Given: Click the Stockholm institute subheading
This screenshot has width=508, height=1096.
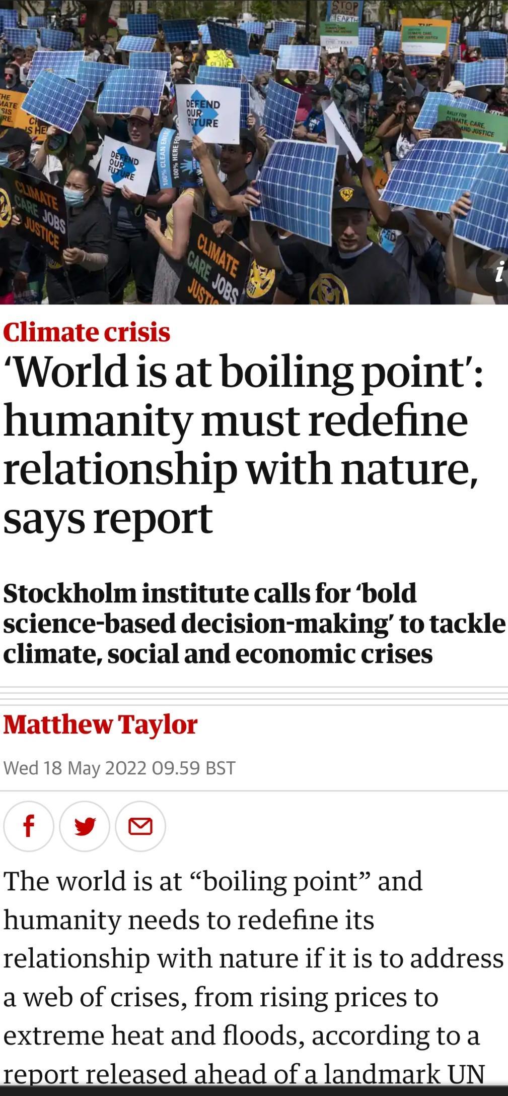Looking at the screenshot, I should 252,625.
